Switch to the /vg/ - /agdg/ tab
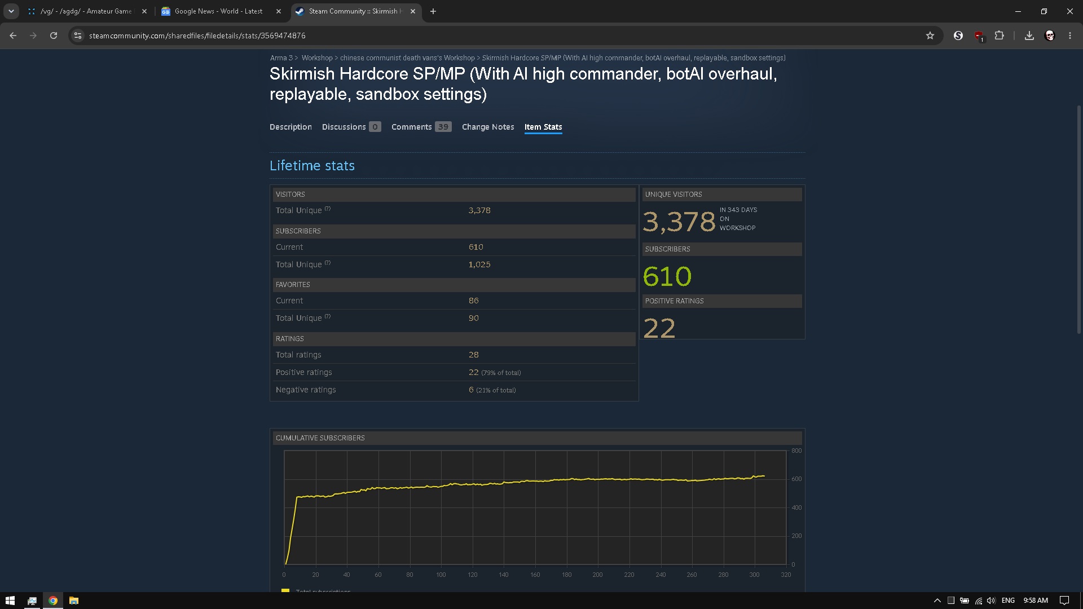The image size is (1083, 609). (86, 11)
